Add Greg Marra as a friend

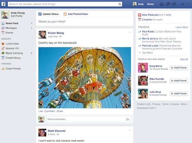[179, 68]
